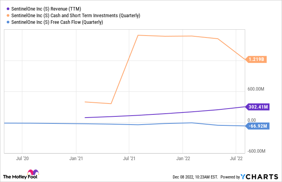Viewport: 282px width, 182px height.
Task: Click the 0.00 y-axis label
Action: click(251, 120)
